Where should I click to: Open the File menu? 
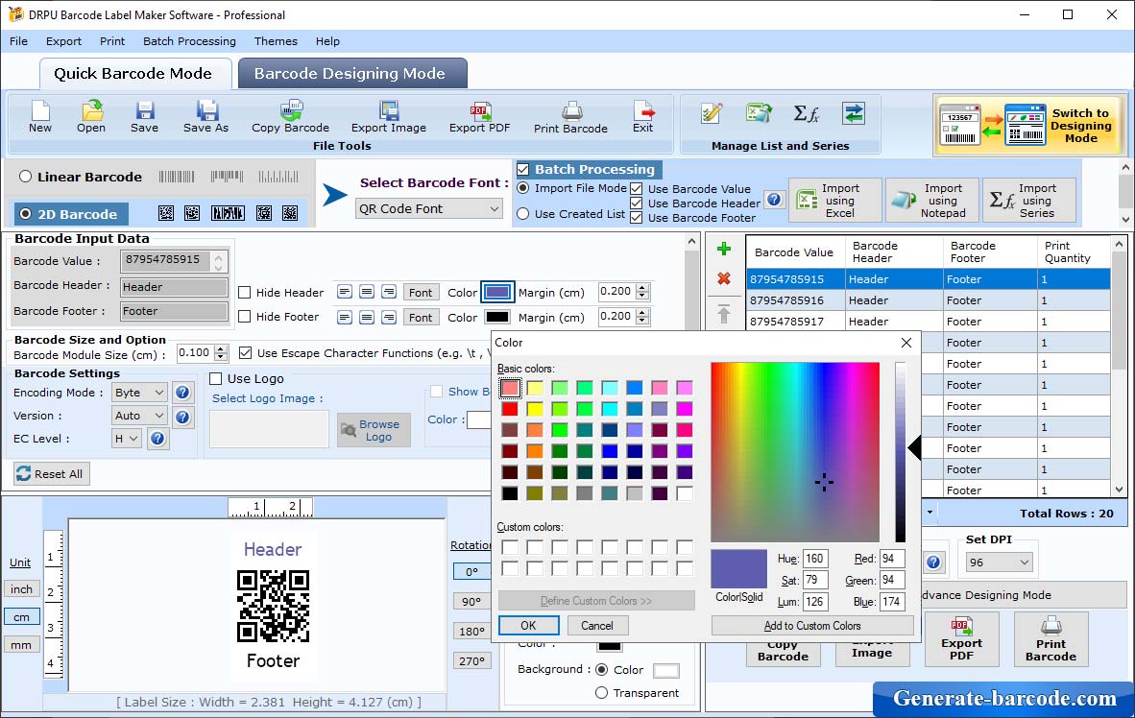point(19,41)
